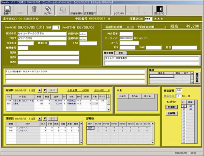
Task: Click the 閉じるF12 exit icon
Action: pyautogui.click(x=159, y=10)
